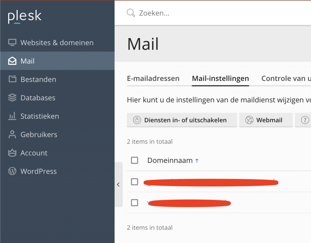Check the second domain row checkbox
The height and width of the screenshot is (243, 311).
tap(135, 203)
